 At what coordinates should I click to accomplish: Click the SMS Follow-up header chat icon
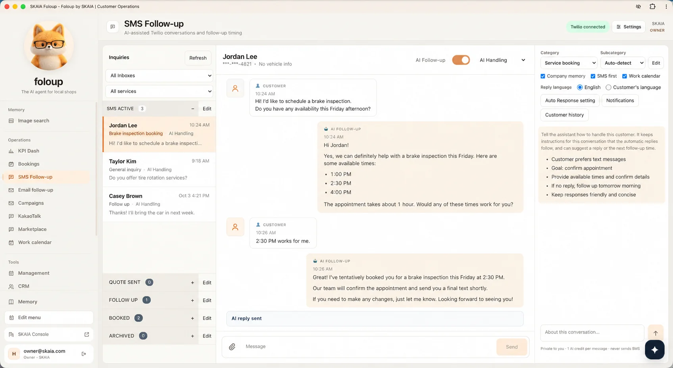pyautogui.click(x=113, y=27)
